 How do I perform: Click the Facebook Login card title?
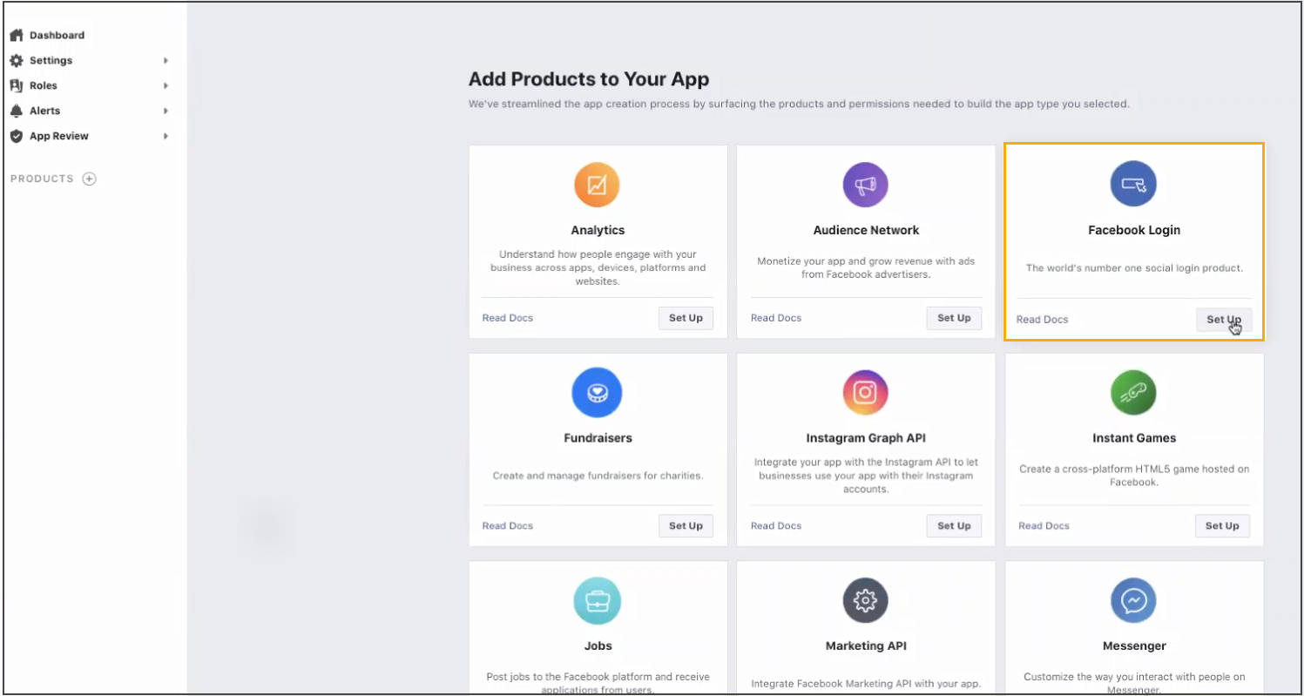click(x=1134, y=230)
